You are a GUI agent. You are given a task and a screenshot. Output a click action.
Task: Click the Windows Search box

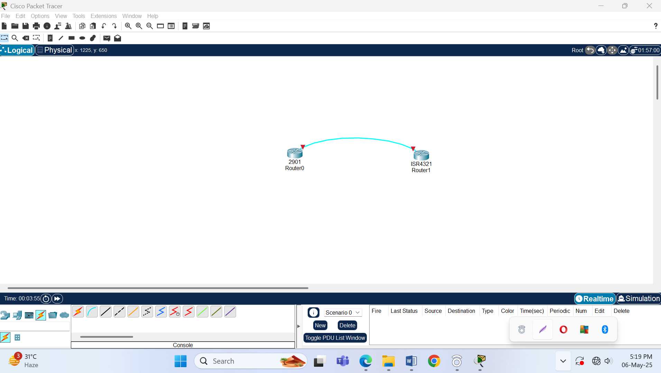[x=251, y=361]
